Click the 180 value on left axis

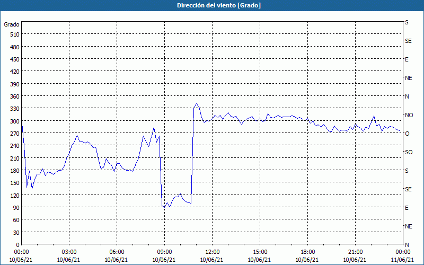click(15, 170)
